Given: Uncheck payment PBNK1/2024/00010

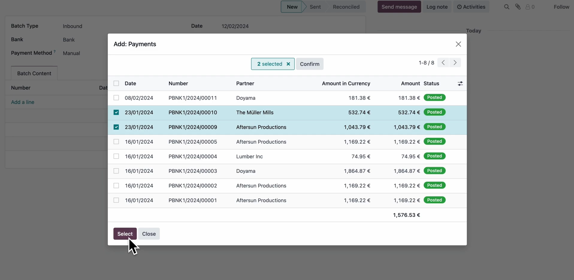Looking at the screenshot, I should tap(116, 112).
